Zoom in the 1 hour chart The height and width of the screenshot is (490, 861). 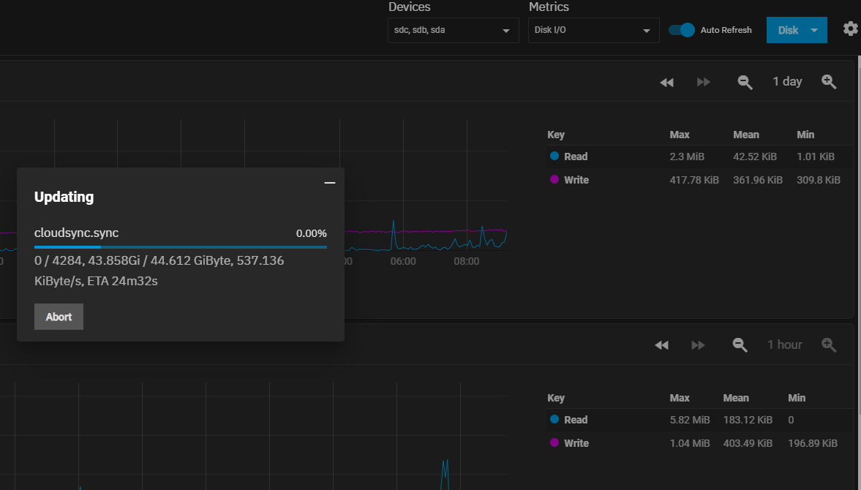point(829,345)
